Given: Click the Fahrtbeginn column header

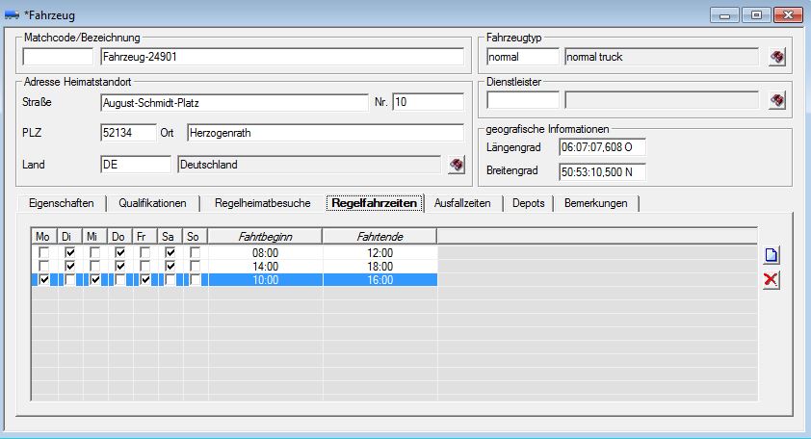Looking at the screenshot, I should click(x=265, y=236).
